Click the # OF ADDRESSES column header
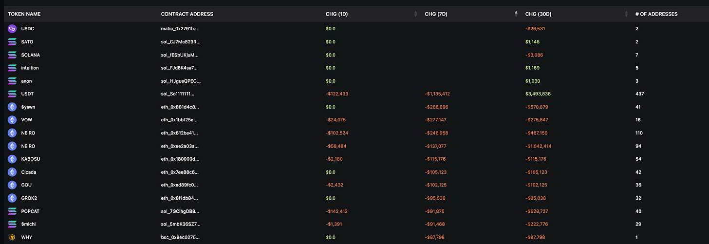Screen dimensions: 709x244 656,14
